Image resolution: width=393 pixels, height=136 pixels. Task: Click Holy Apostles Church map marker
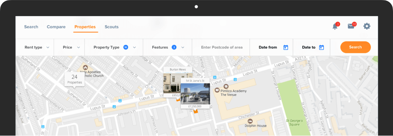coord(85,68)
